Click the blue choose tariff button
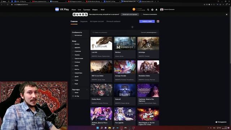This screenshot has width=231, height=130. (147, 21)
